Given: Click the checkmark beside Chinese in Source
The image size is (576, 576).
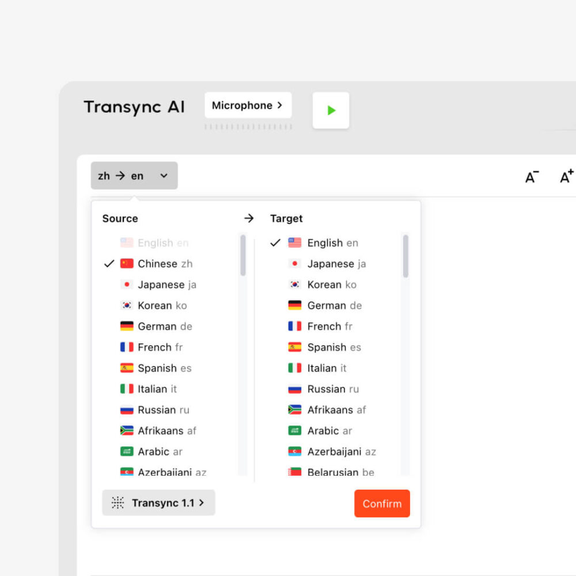Looking at the screenshot, I should 109,264.
